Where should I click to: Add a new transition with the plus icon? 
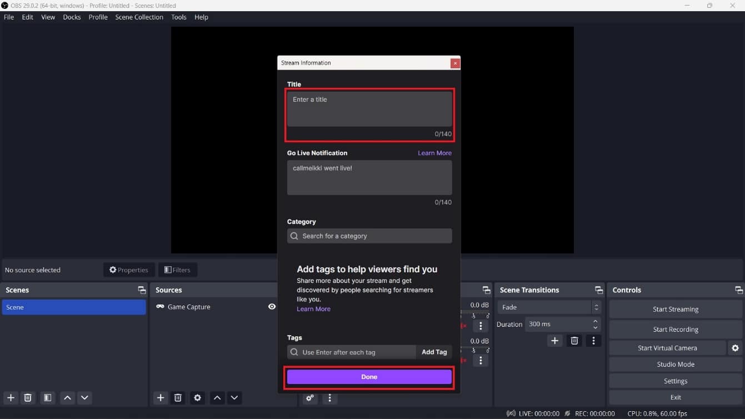pos(554,341)
